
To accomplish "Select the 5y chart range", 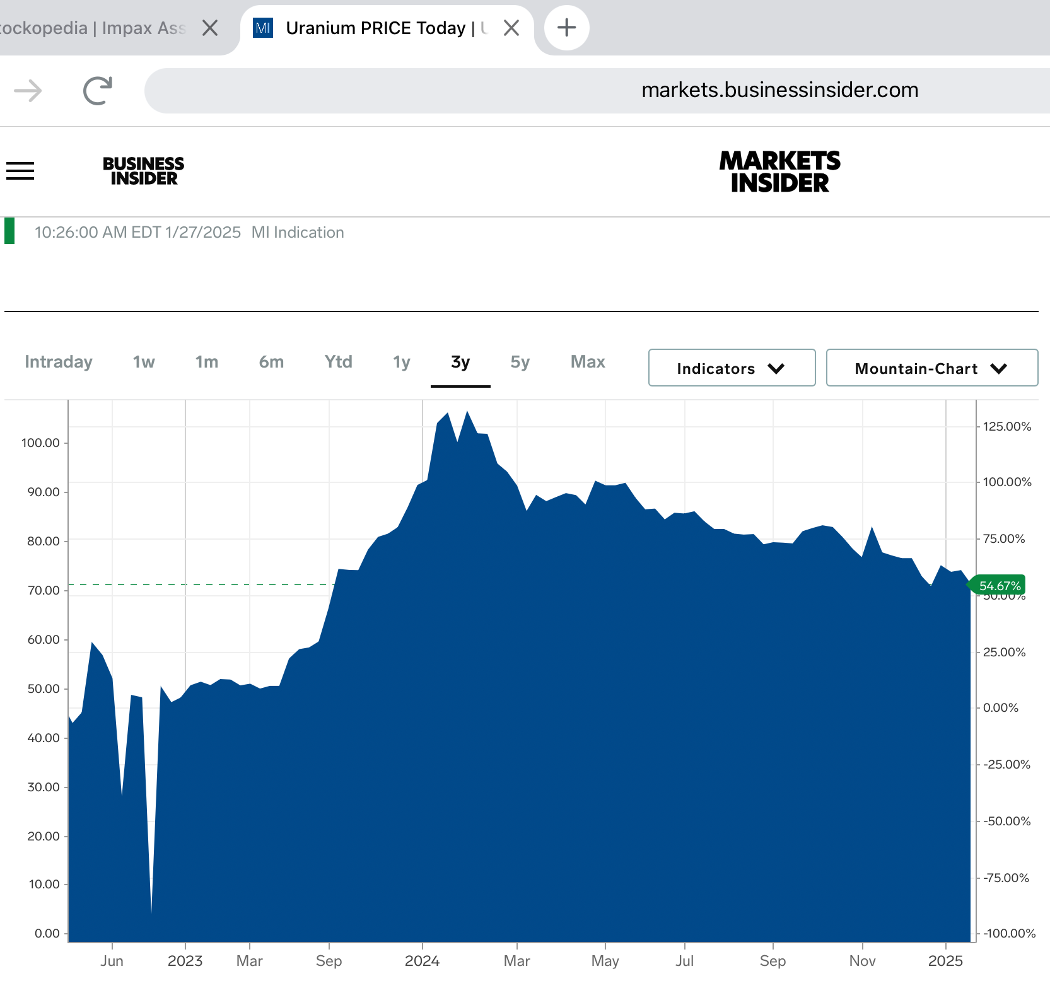I will [520, 362].
